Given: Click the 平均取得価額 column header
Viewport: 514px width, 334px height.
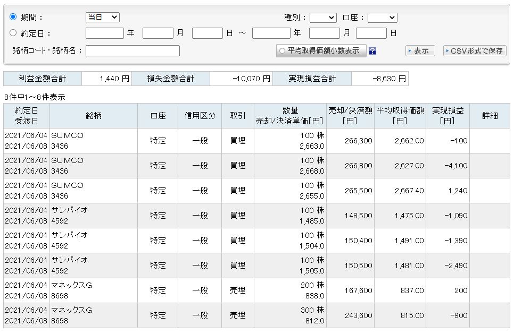Looking at the screenshot, I should (400, 116).
